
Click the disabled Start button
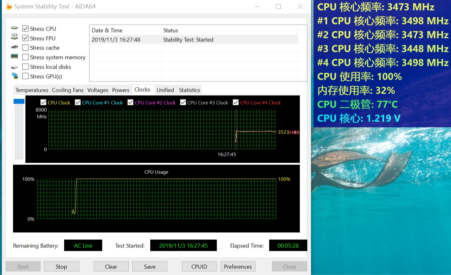click(23, 267)
